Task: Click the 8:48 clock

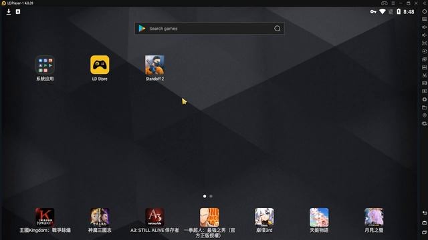Action: coord(409,12)
